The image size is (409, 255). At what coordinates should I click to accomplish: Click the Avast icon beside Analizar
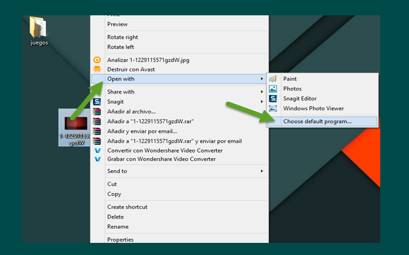coord(97,60)
